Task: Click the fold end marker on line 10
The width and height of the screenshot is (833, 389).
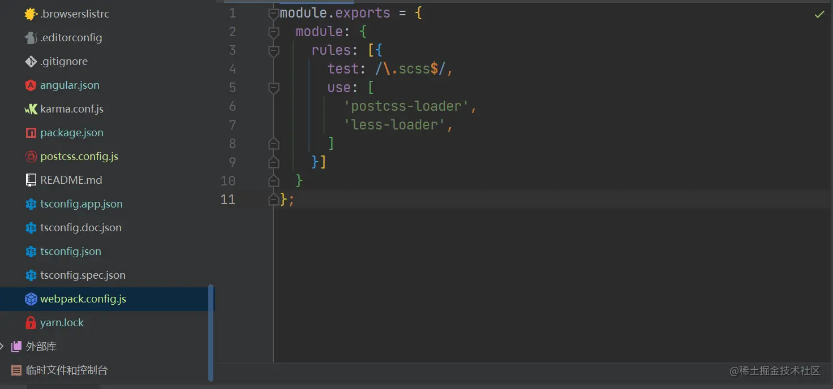Action: tap(274, 181)
